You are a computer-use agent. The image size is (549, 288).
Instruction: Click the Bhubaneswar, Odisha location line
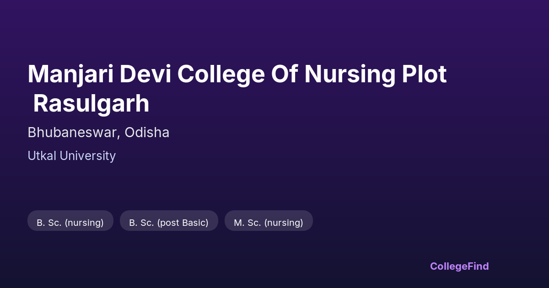[98, 133]
